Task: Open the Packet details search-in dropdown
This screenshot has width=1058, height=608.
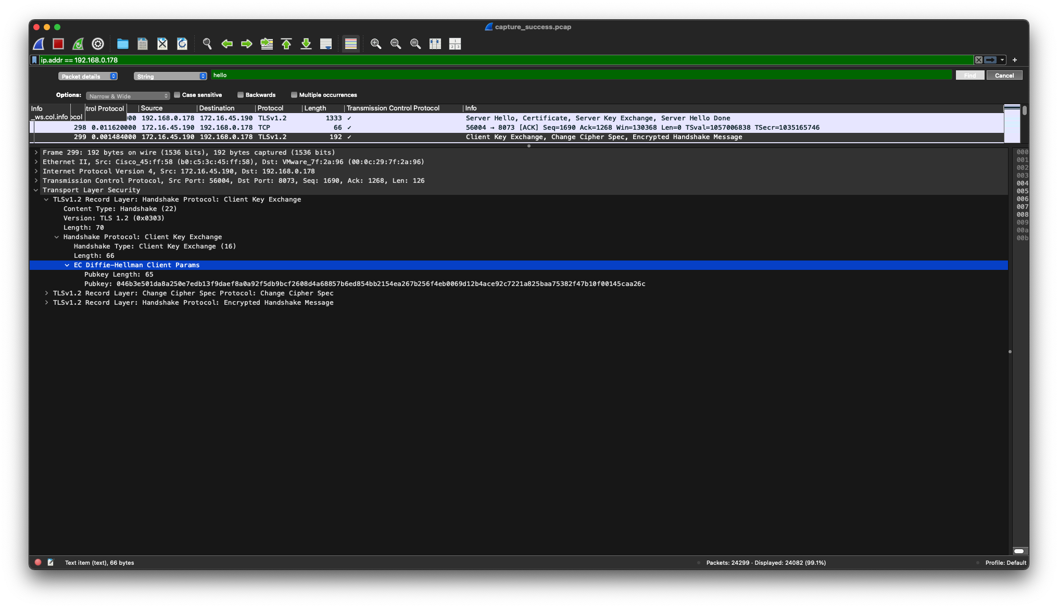Action: [x=87, y=76]
